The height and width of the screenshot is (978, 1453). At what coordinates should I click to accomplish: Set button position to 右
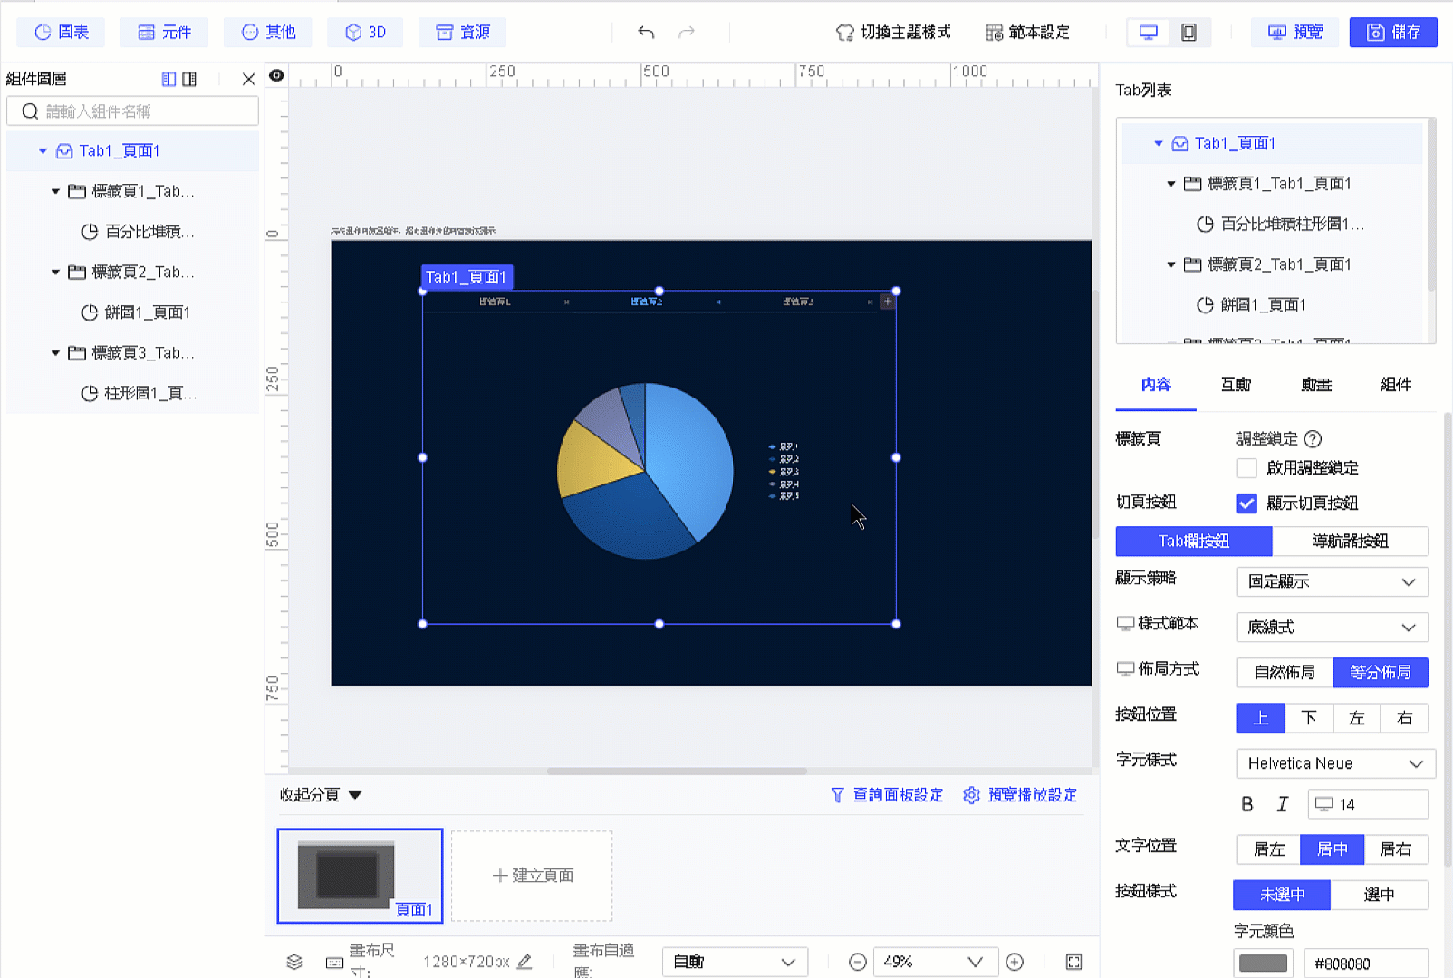(1405, 718)
